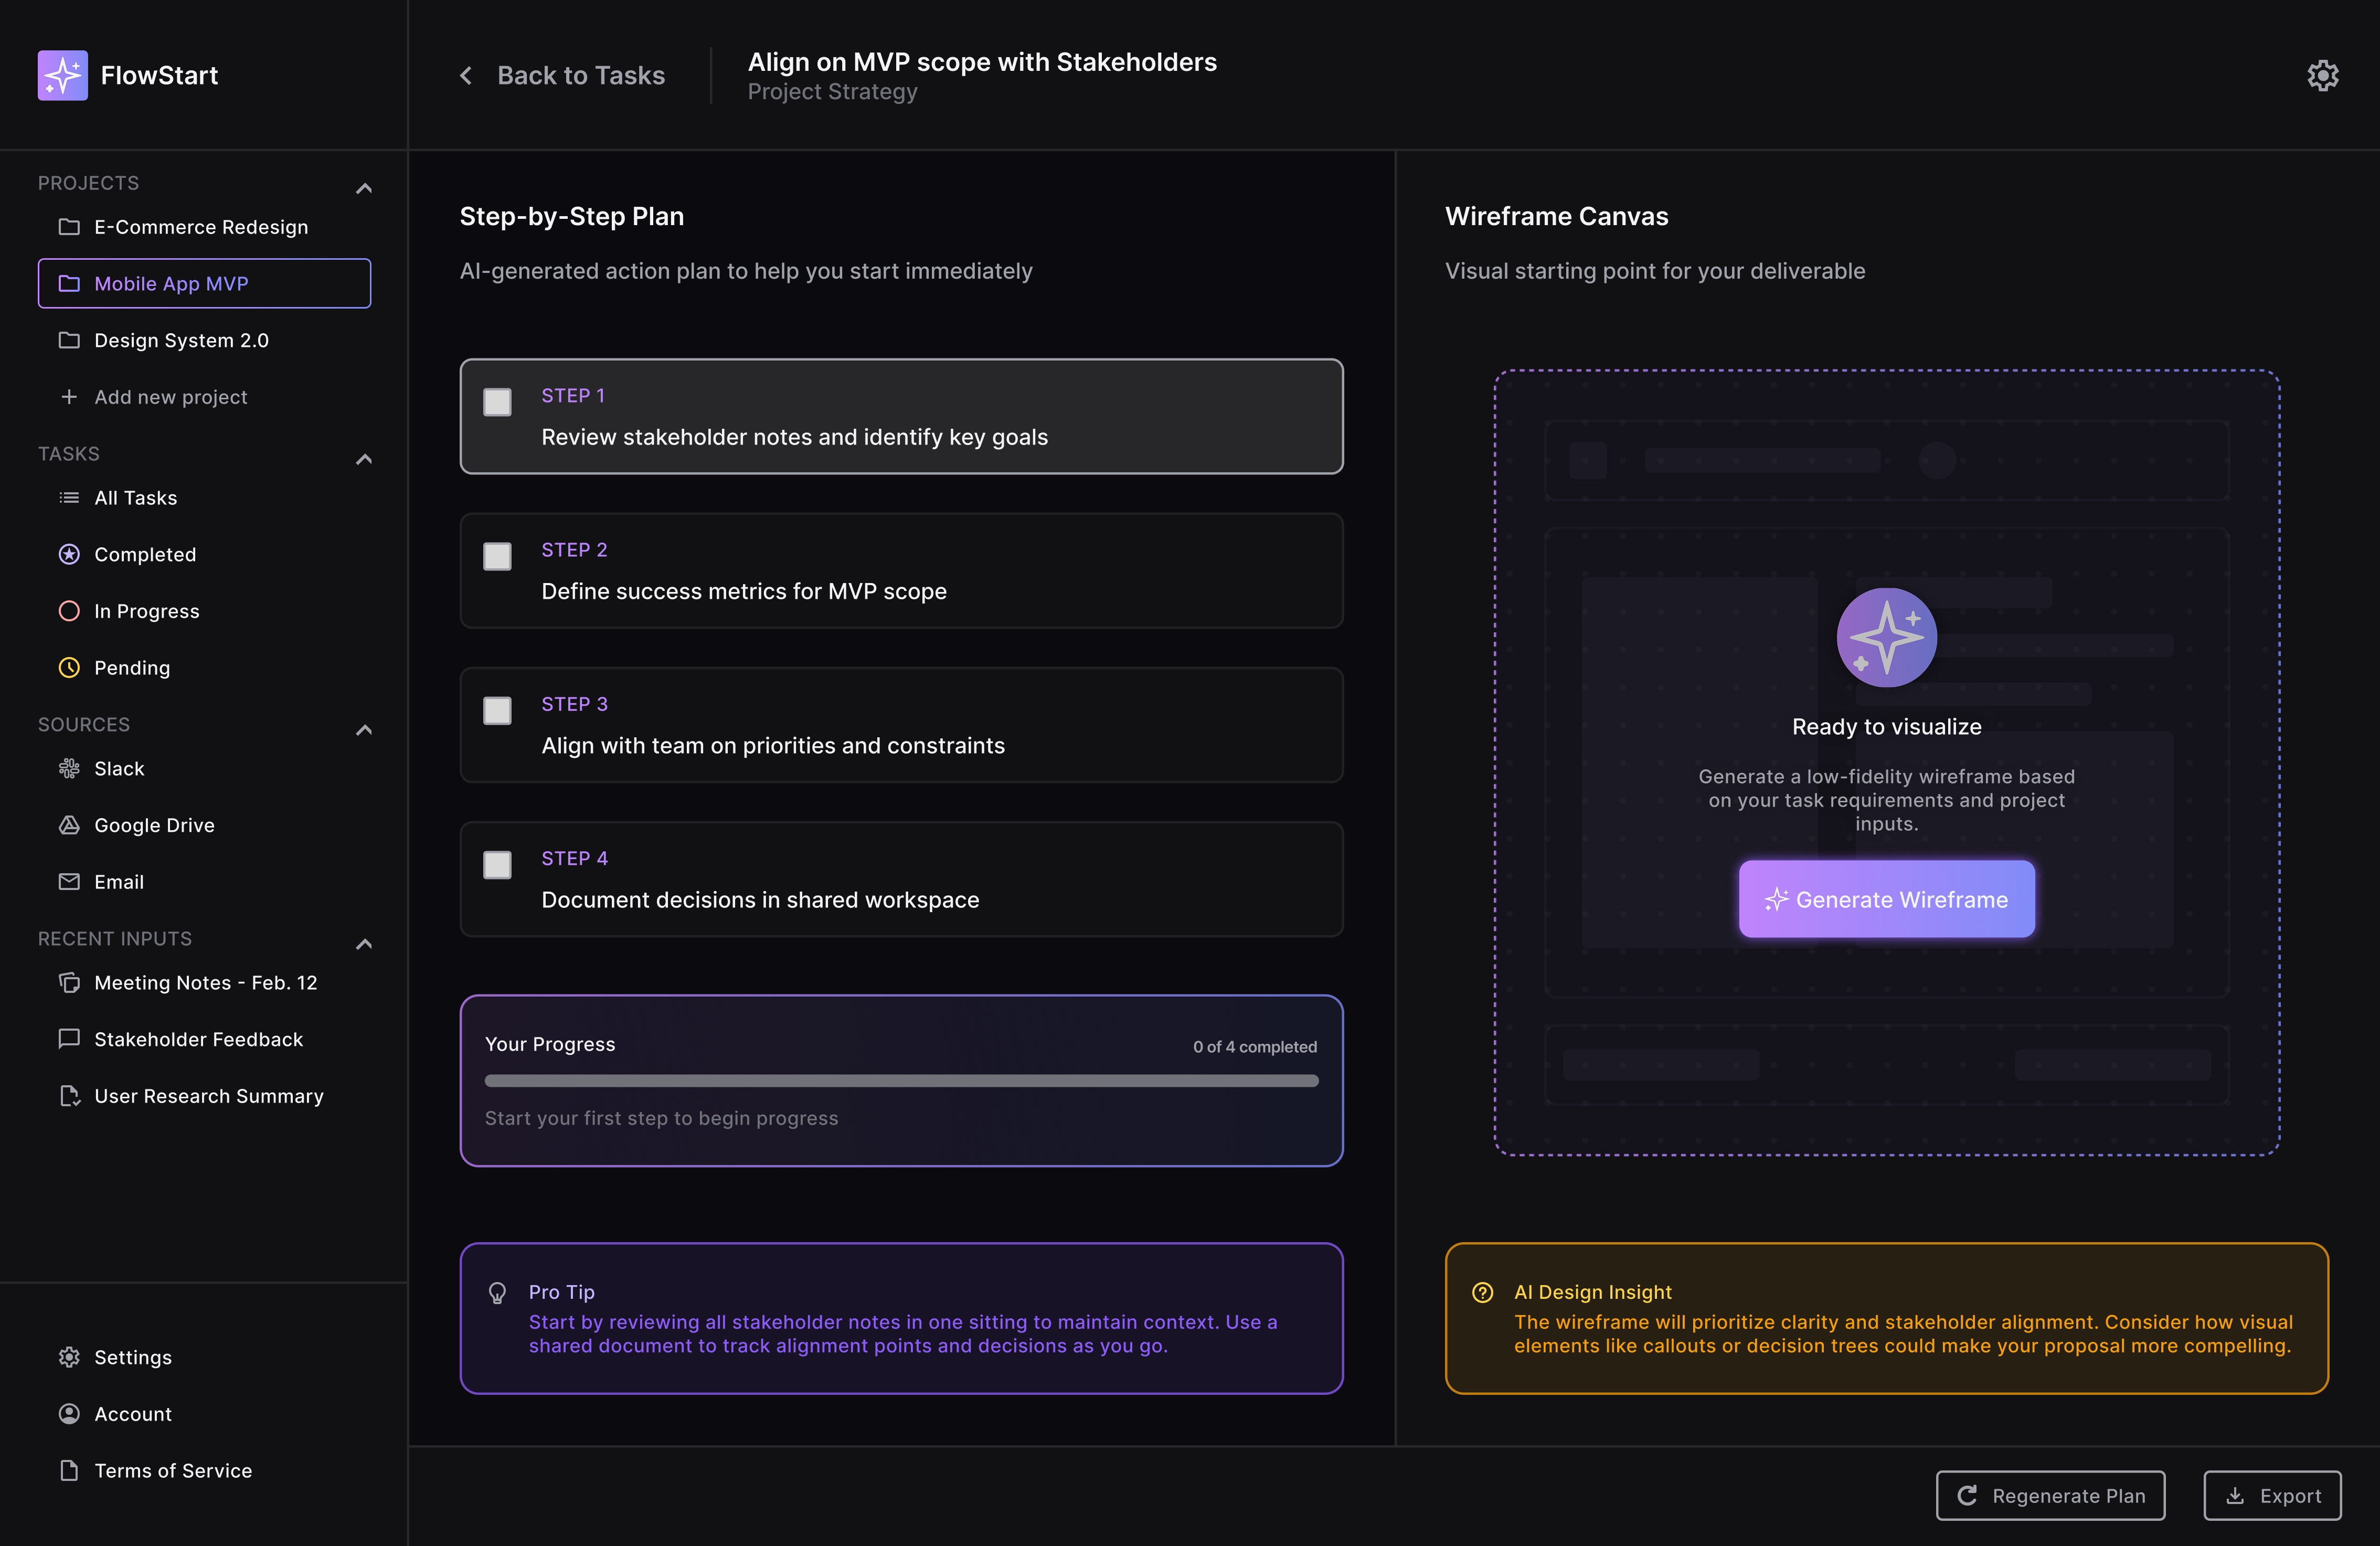Click the Completed star icon
Screen dimensions: 2380x1546
(69, 554)
